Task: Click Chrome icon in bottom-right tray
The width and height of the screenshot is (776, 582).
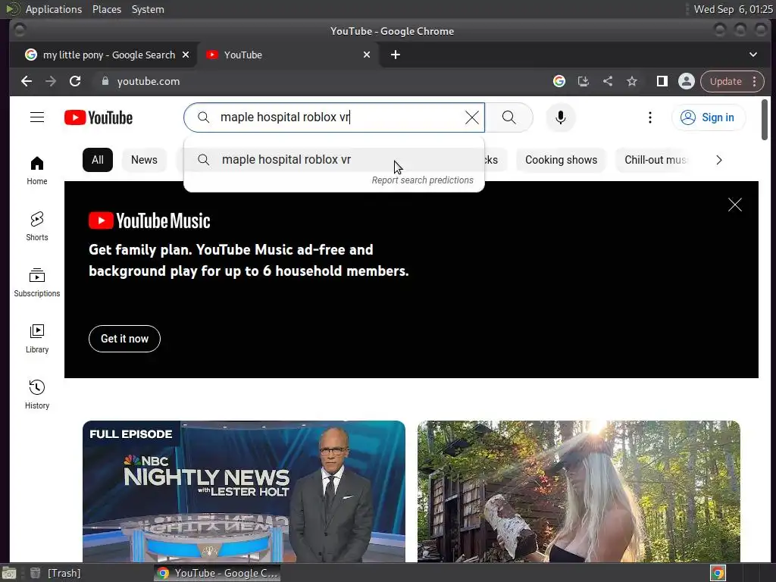Action: click(718, 573)
